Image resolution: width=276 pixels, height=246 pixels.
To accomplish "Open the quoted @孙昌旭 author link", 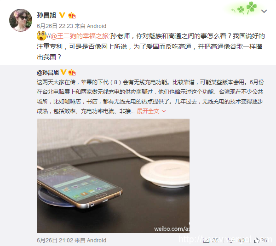I will [x=48, y=73].
